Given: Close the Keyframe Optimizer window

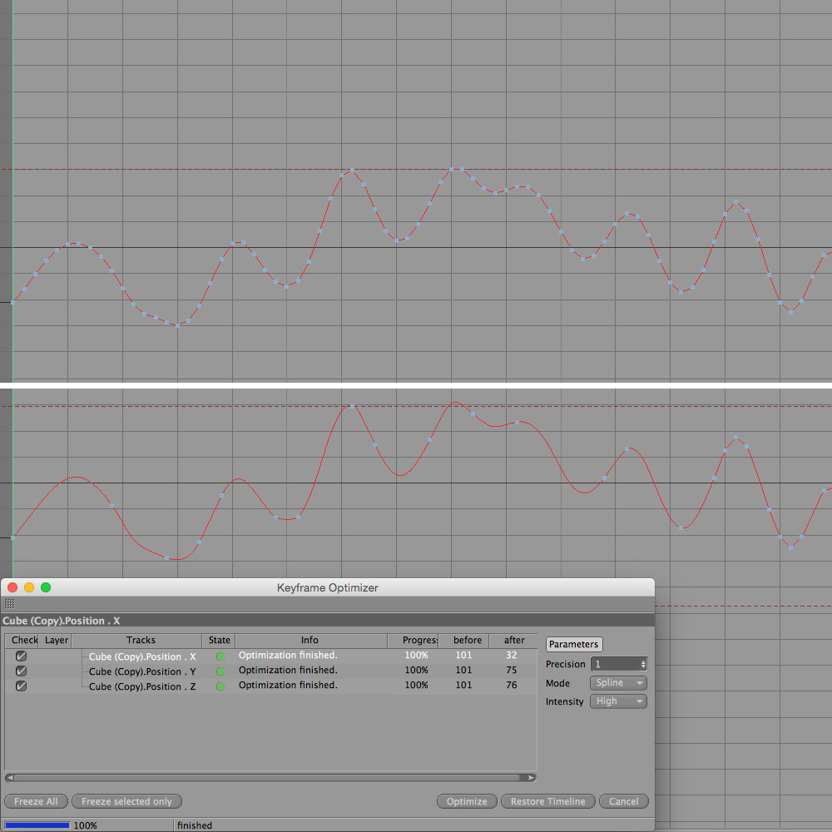Looking at the screenshot, I should pyautogui.click(x=12, y=587).
